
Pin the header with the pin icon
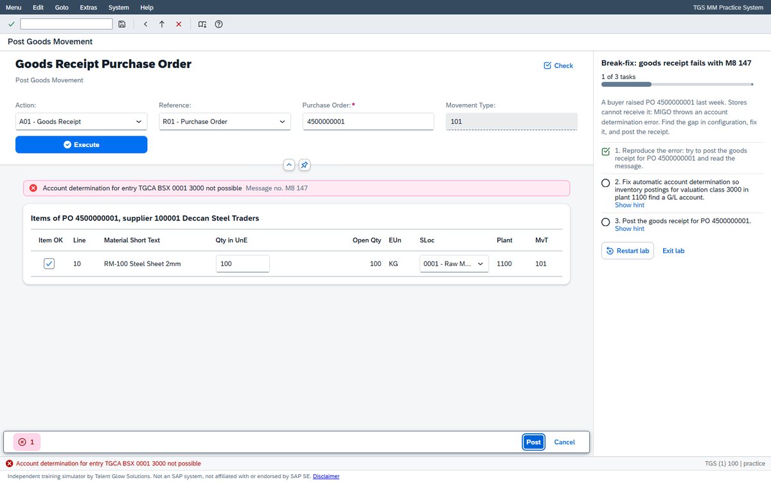pyautogui.click(x=305, y=165)
